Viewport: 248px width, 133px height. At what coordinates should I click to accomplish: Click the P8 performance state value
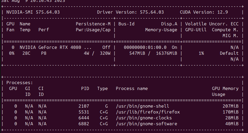click(44, 53)
